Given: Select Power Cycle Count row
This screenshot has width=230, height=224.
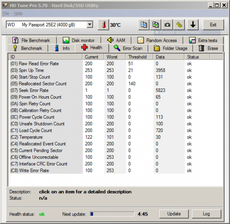Looking at the screenshot, I should click(116, 117).
